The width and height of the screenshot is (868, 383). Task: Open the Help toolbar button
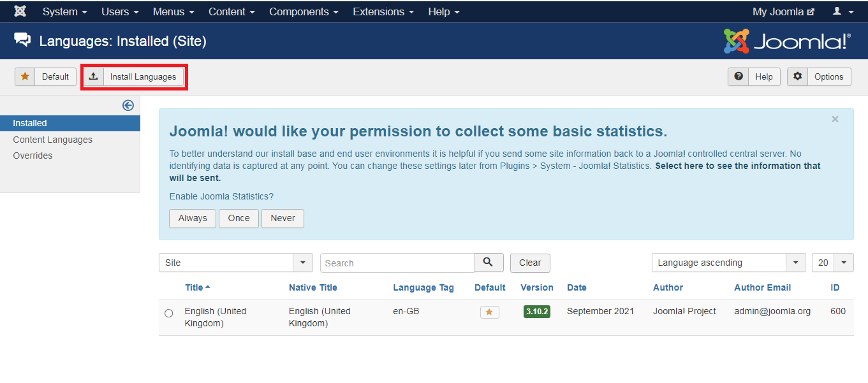754,76
